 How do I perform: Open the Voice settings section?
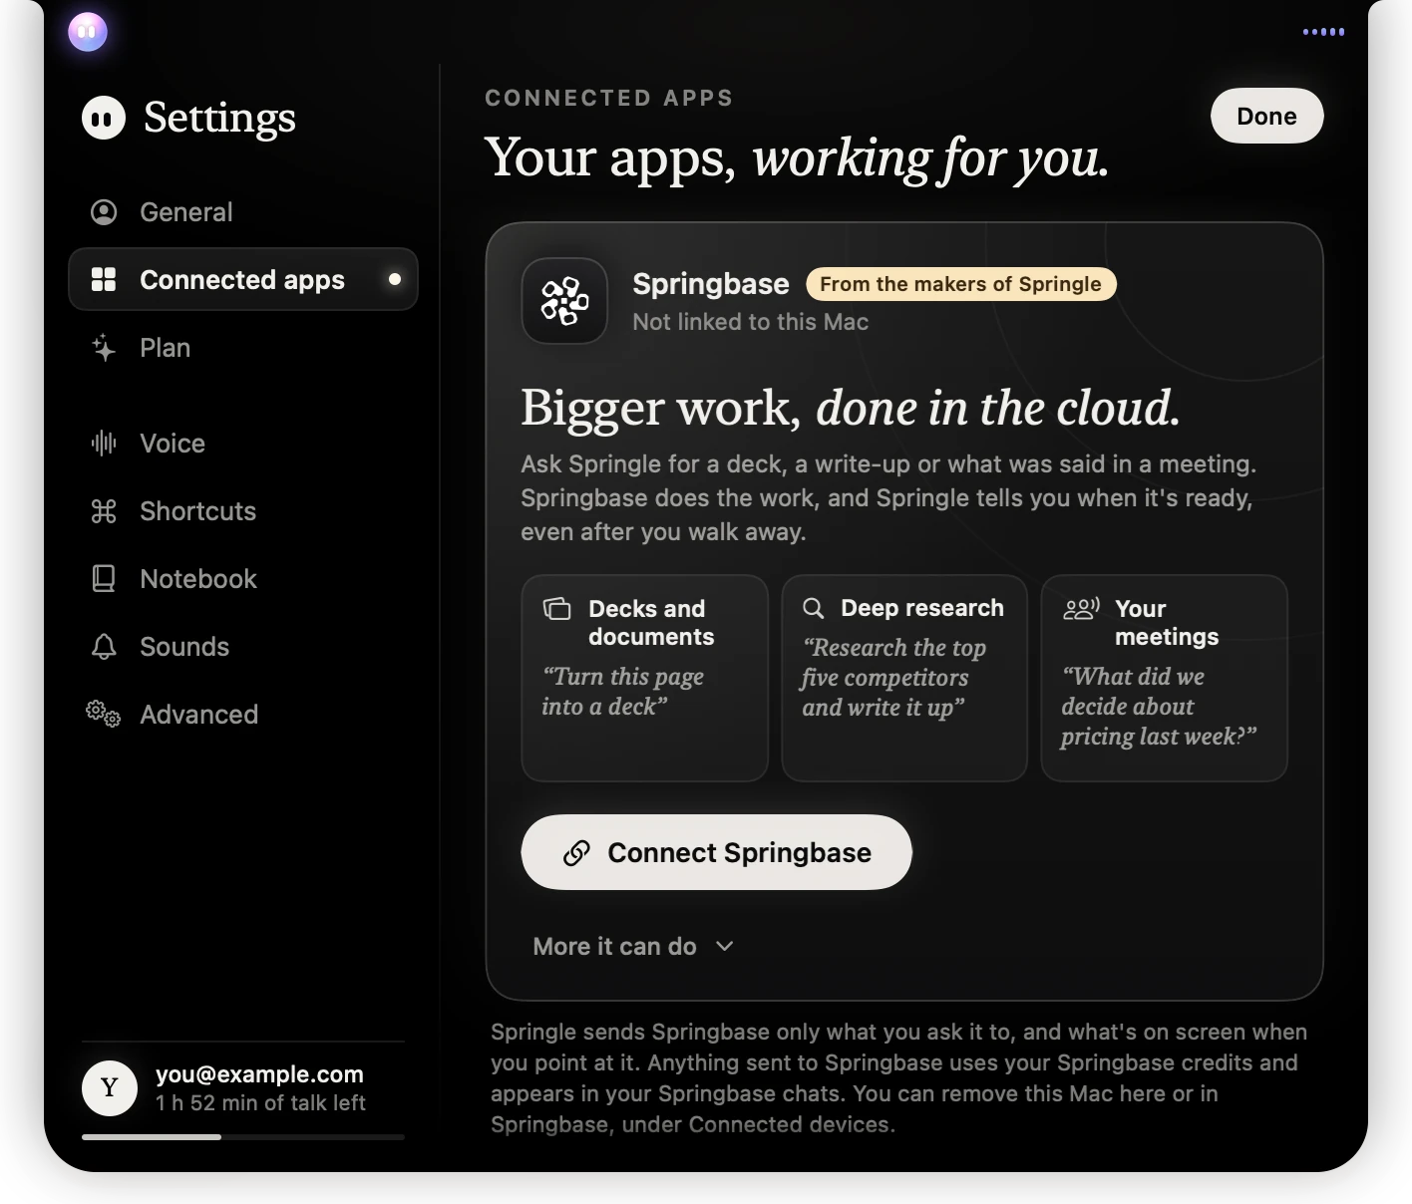pyautogui.click(x=243, y=444)
